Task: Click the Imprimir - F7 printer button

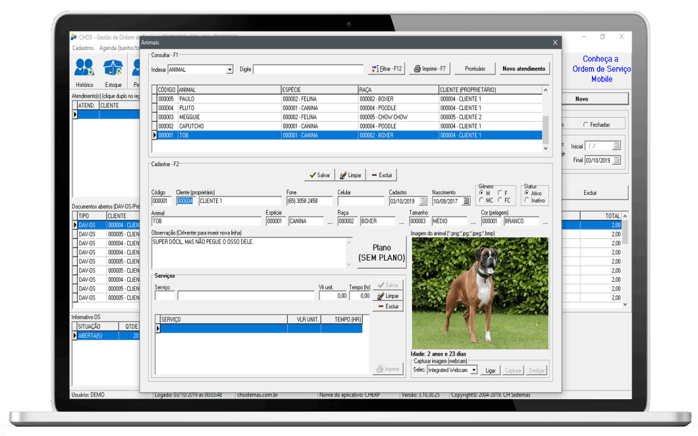Action: click(429, 68)
